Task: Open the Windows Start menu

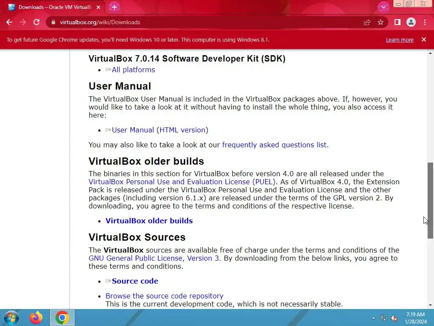Action: [x=11, y=318]
